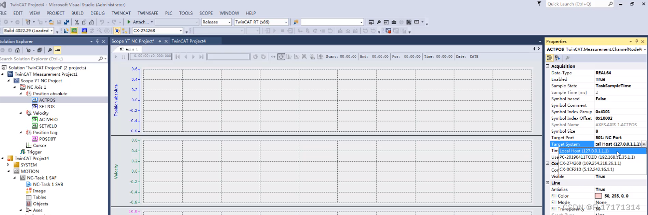Screen dimensions: 648x215
Task: Click the highlighted Preview Selected Items icon
Action: pos(57,50)
